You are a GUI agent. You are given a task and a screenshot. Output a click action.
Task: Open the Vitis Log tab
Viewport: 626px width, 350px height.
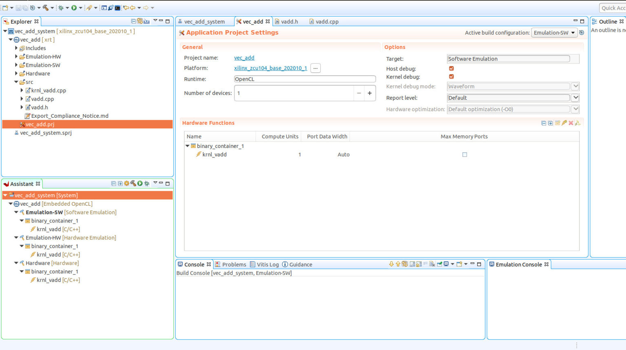click(267, 264)
